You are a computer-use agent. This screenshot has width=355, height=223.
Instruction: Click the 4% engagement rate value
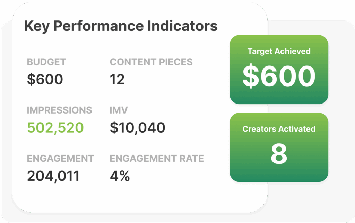pyautogui.click(x=120, y=176)
